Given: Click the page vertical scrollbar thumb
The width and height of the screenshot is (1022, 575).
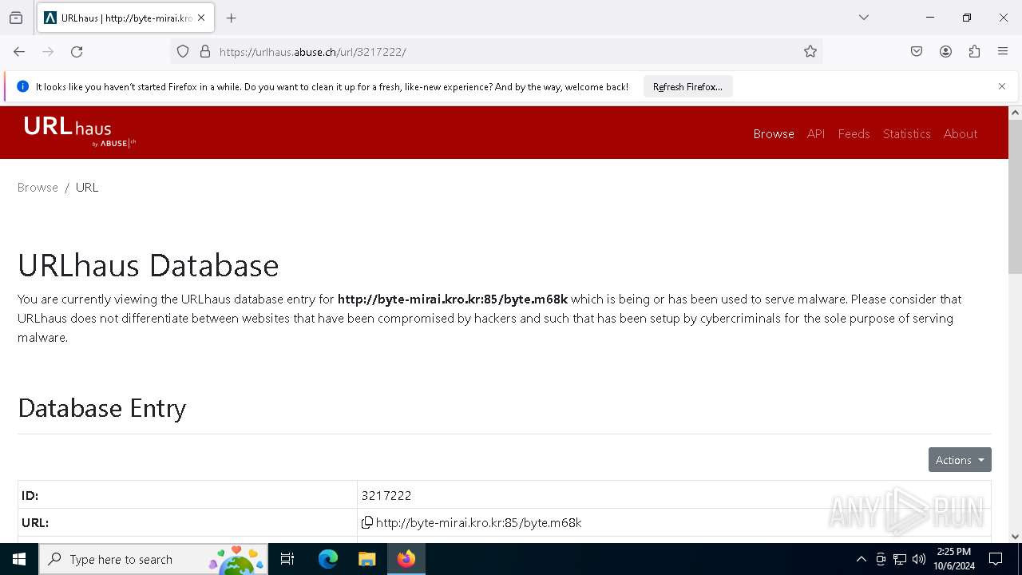Looking at the screenshot, I should coord(1015,196).
